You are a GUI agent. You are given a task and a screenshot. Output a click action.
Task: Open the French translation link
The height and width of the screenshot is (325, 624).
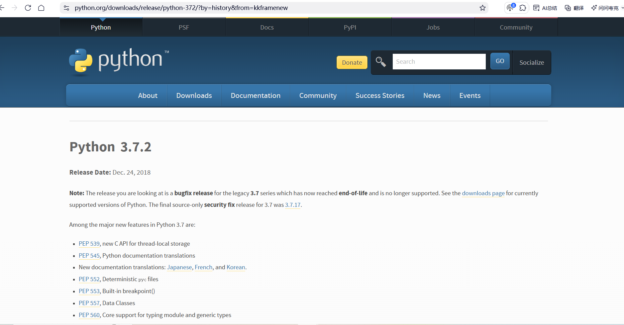point(203,267)
